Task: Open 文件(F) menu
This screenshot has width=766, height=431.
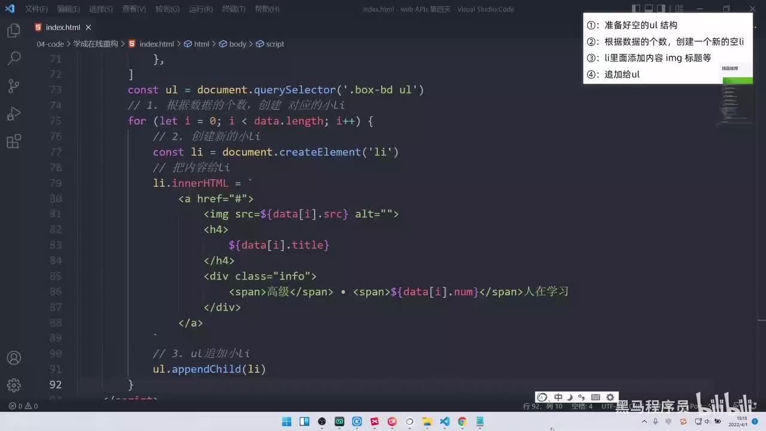Action: point(37,9)
